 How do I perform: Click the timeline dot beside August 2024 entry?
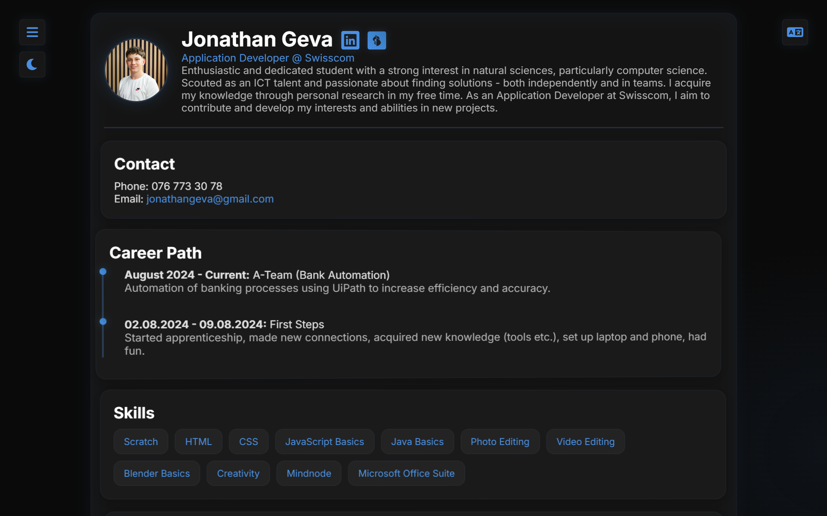tap(103, 272)
